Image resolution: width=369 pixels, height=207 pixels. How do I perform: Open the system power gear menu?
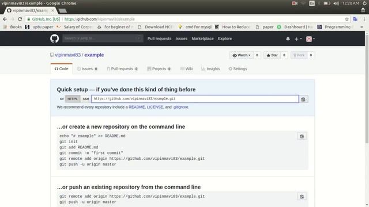[x=364, y=3]
